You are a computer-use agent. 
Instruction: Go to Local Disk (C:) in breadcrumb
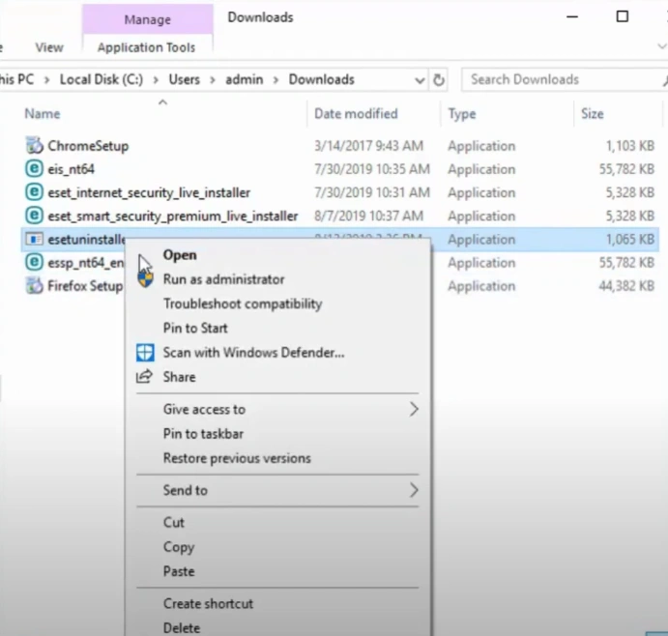(x=102, y=79)
